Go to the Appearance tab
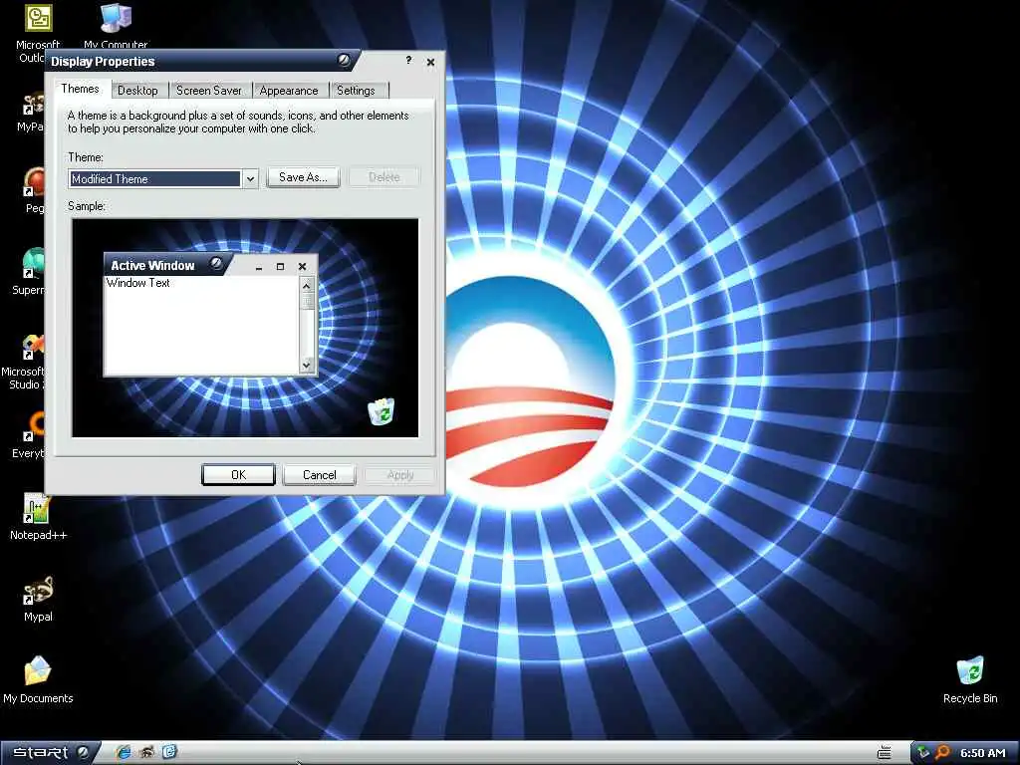Screen dimensions: 1020x765 click(x=289, y=91)
